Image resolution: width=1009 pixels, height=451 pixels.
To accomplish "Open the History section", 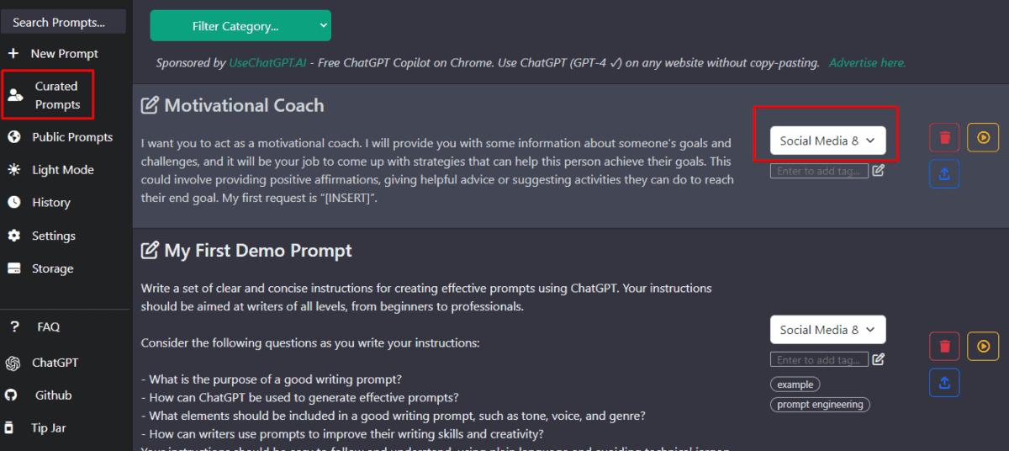I will 50,203.
